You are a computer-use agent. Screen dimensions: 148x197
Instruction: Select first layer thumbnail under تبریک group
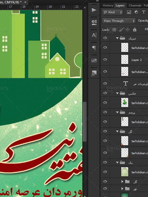(x=125, y=47)
